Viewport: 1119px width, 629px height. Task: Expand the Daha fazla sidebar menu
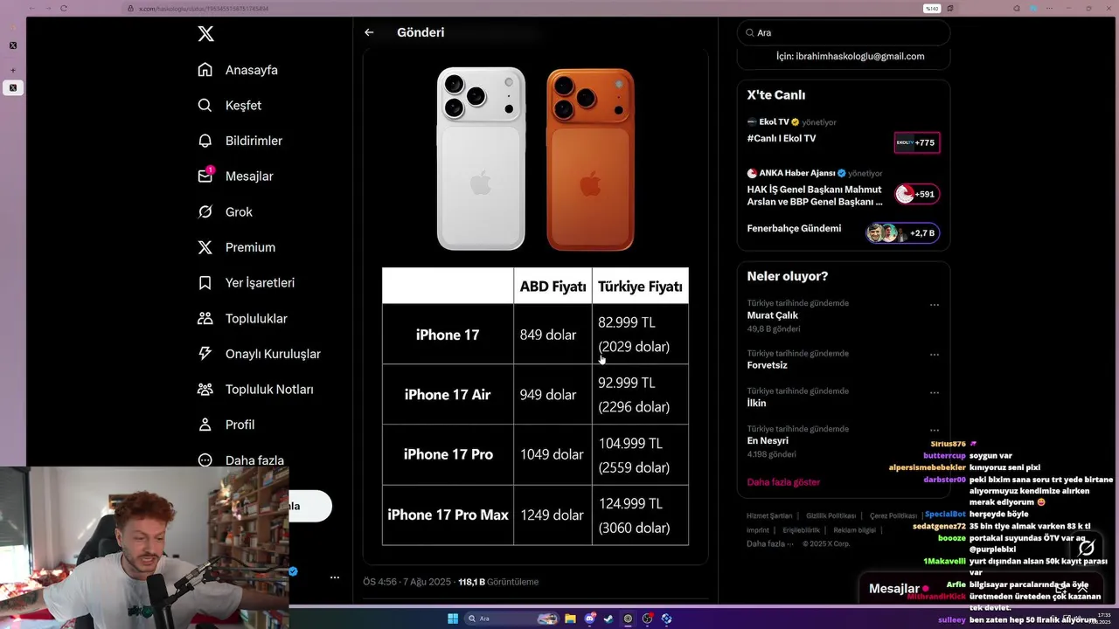(x=241, y=460)
